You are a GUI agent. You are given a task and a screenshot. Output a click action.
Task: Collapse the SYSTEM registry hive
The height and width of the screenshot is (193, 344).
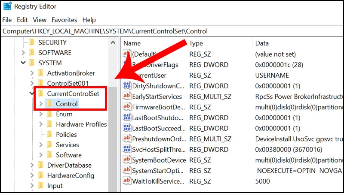click(23, 63)
